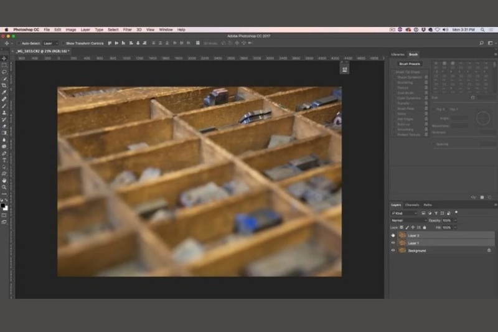Open the Filter menu
498x332 pixels.
point(128,29)
